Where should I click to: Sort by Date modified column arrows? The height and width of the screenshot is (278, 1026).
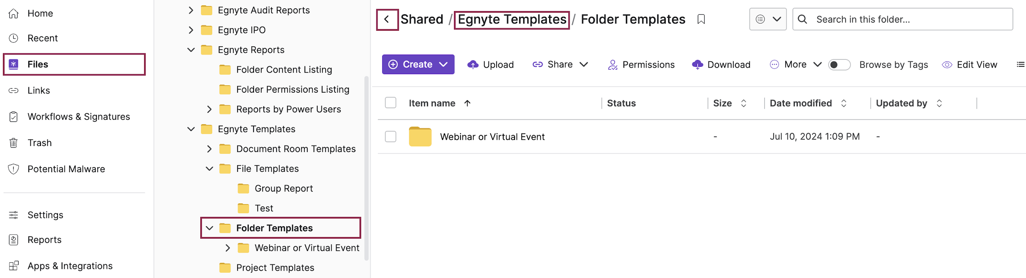point(843,103)
